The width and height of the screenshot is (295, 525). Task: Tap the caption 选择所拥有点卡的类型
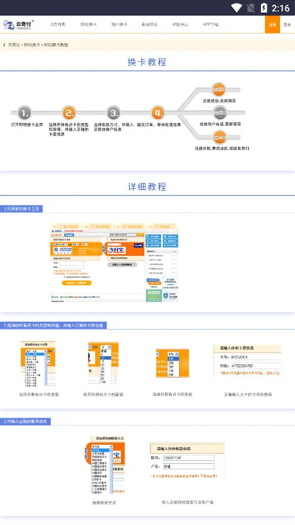tap(39, 394)
